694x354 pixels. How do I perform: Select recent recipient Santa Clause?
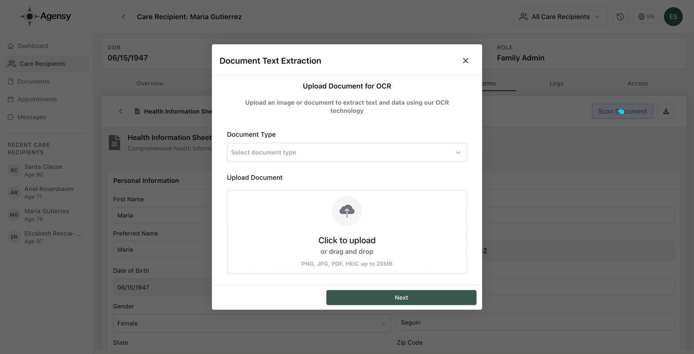(x=46, y=170)
